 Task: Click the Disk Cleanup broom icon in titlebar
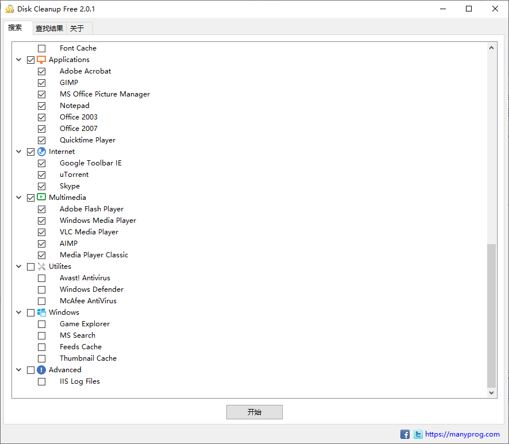(x=9, y=9)
